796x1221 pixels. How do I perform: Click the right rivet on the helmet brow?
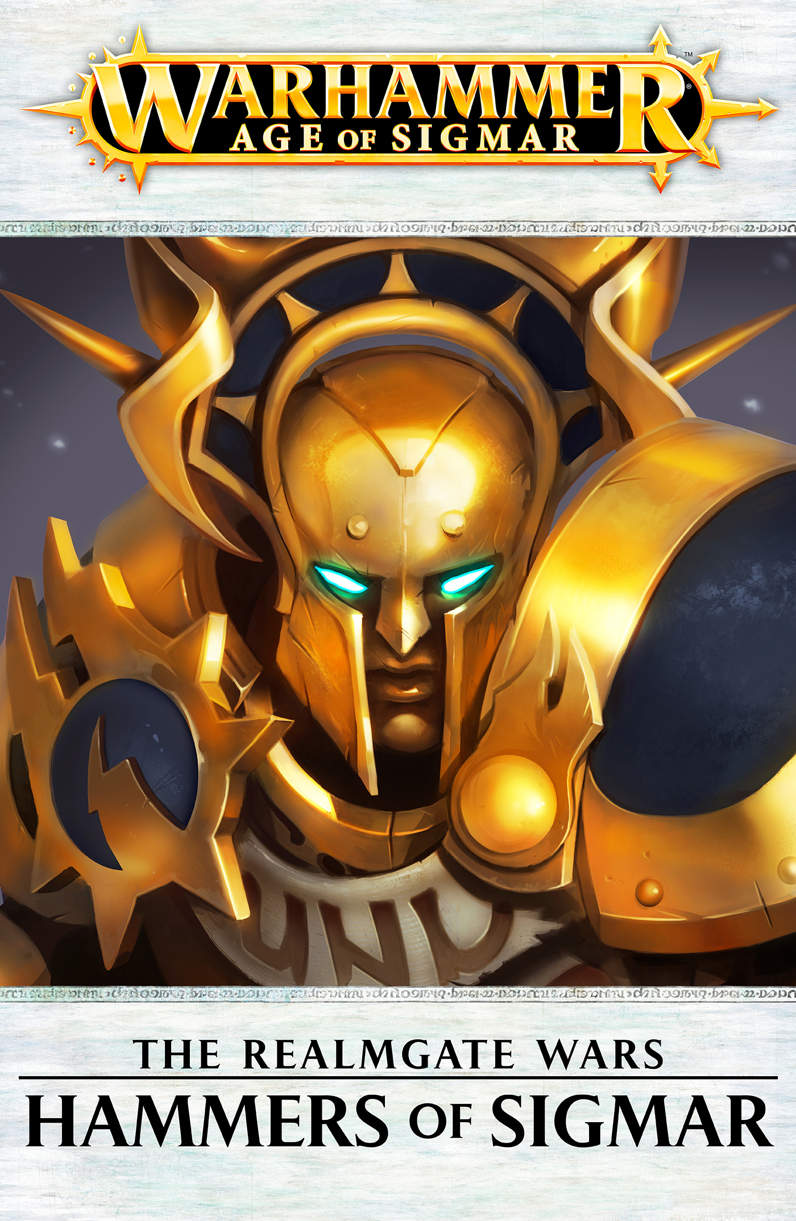point(453,523)
